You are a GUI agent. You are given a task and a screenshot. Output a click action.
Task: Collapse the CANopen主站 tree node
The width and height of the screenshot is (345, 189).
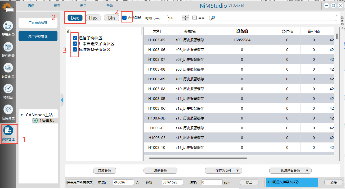pos(22,115)
